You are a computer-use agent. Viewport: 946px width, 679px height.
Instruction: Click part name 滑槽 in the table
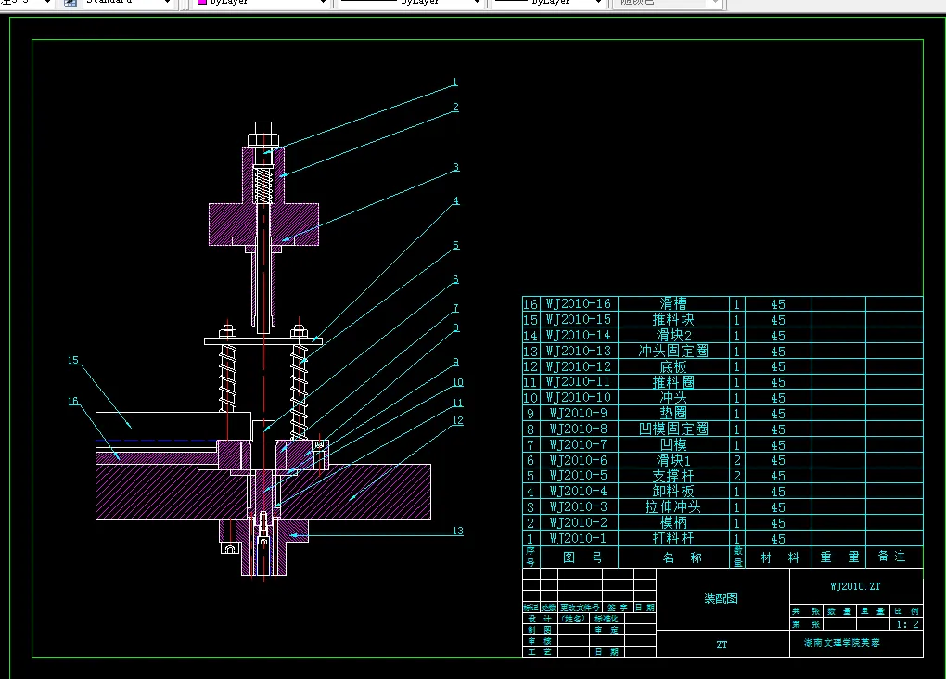point(672,303)
